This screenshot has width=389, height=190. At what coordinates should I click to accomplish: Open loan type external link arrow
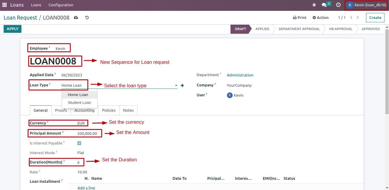182,86
